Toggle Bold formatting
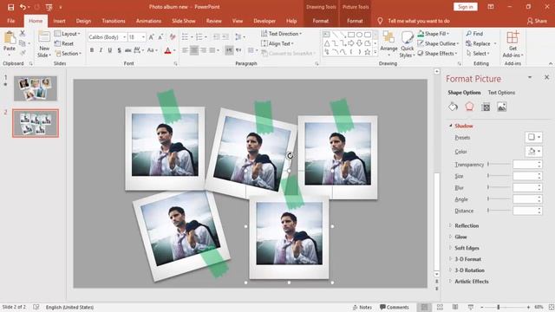Viewport: 555px width, 312px height. [92, 50]
